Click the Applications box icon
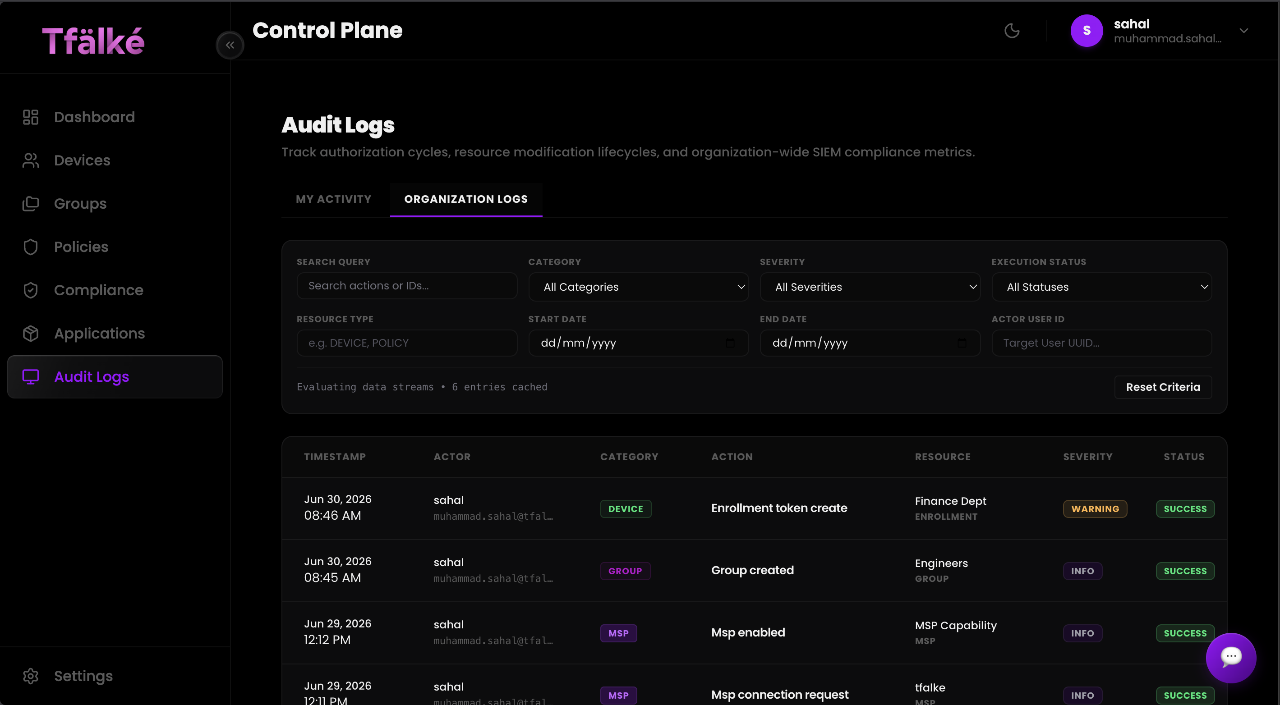Viewport: 1280px width, 705px height. tap(31, 333)
